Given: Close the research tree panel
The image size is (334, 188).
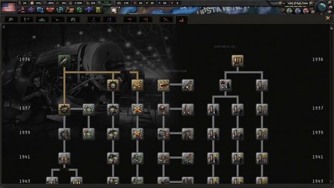Looking at the screenshot, I should [x=328, y=19].
